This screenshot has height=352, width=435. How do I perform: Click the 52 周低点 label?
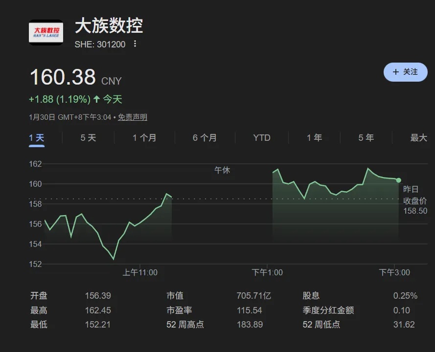(321, 325)
